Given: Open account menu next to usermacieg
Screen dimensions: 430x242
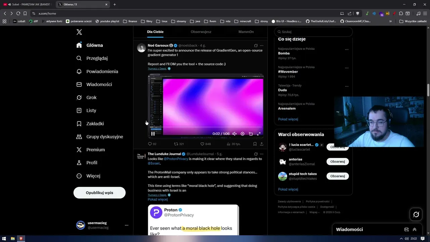Looking at the screenshot, I should click(x=126, y=225).
